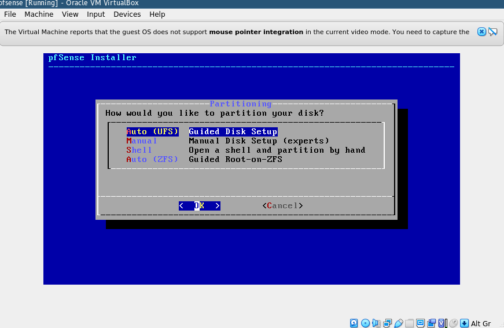Viewport: 504px width, 328px height.
Task: Click the audio status icon
Action: tap(376, 323)
